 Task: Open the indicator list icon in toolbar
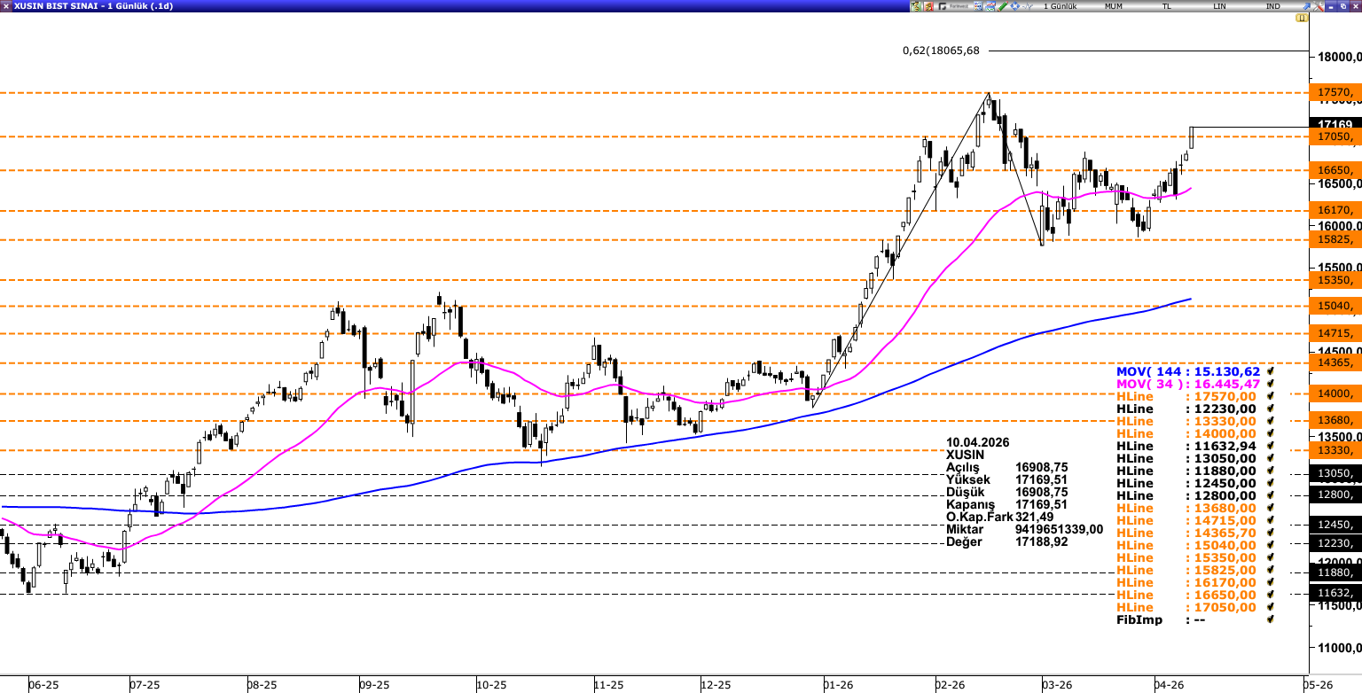click(x=977, y=6)
